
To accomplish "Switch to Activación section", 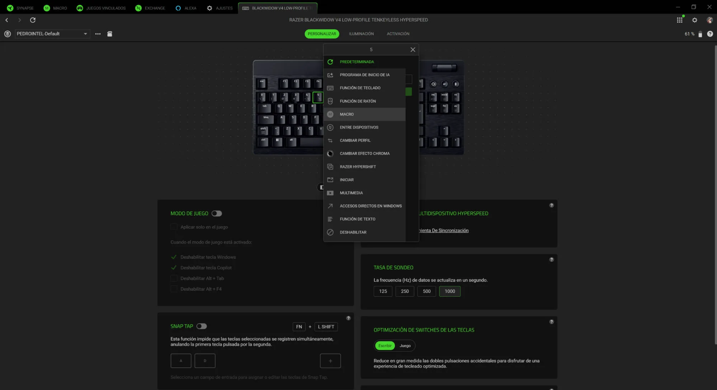I will pyautogui.click(x=398, y=34).
